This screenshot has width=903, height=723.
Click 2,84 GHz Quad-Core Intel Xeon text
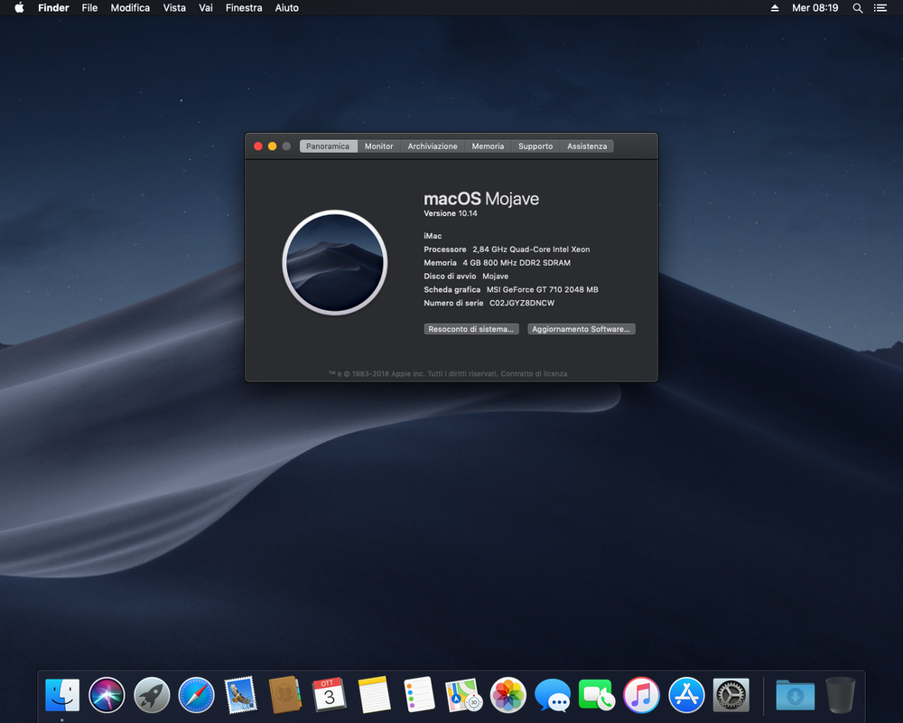531,249
